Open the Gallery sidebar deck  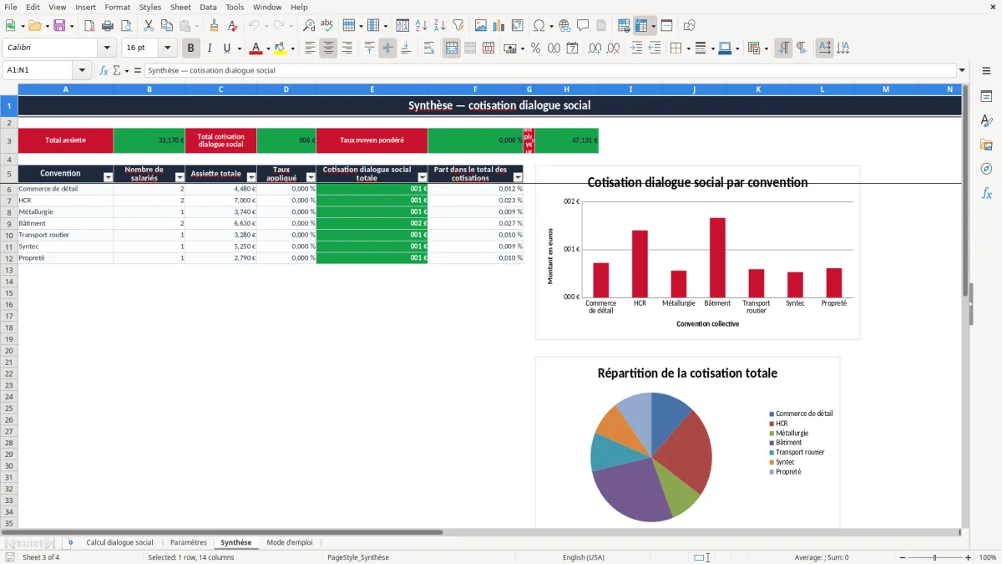(986, 145)
